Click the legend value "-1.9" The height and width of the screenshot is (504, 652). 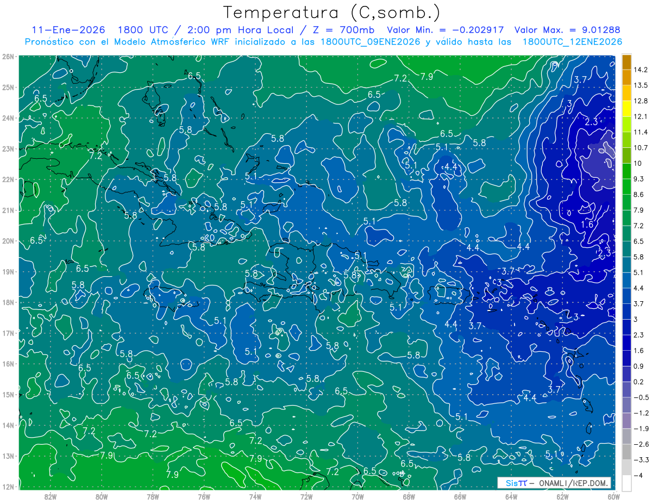click(641, 428)
